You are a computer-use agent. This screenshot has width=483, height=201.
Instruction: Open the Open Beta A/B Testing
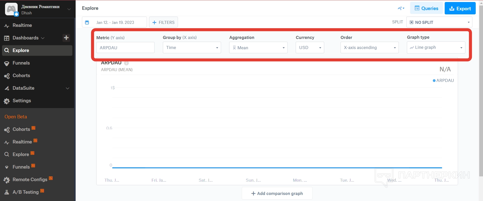(25, 192)
